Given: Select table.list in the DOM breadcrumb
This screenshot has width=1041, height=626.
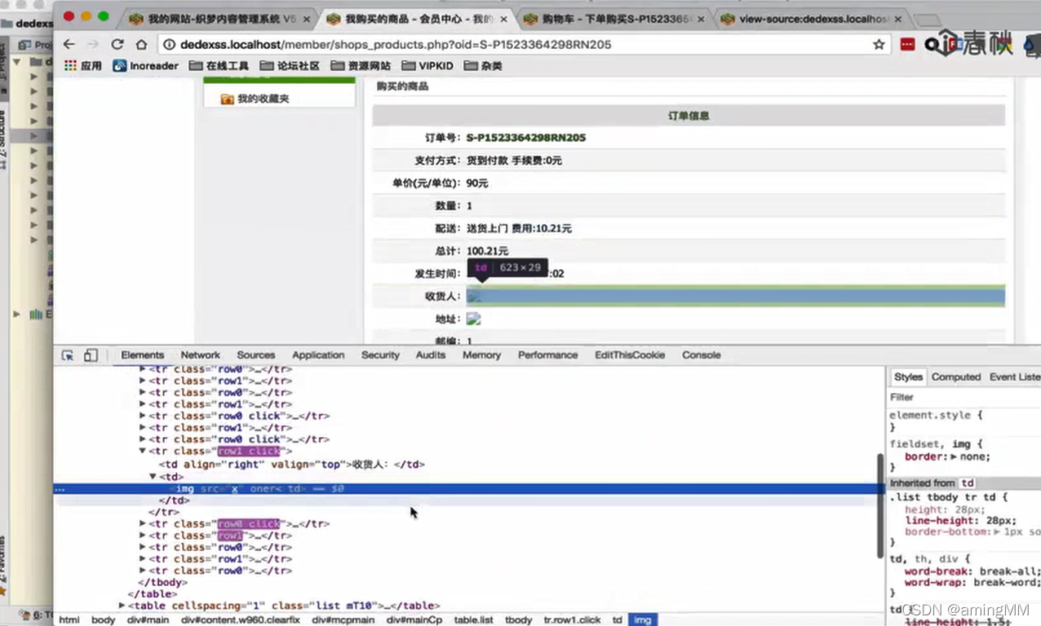Looking at the screenshot, I should (x=474, y=619).
